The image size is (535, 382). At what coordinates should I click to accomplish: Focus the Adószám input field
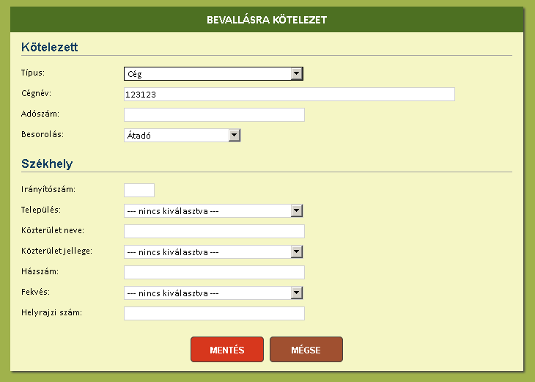tap(214, 114)
